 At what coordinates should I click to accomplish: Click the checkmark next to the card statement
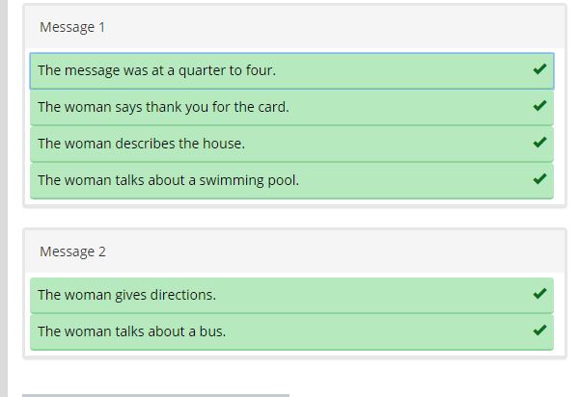click(539, 106)
